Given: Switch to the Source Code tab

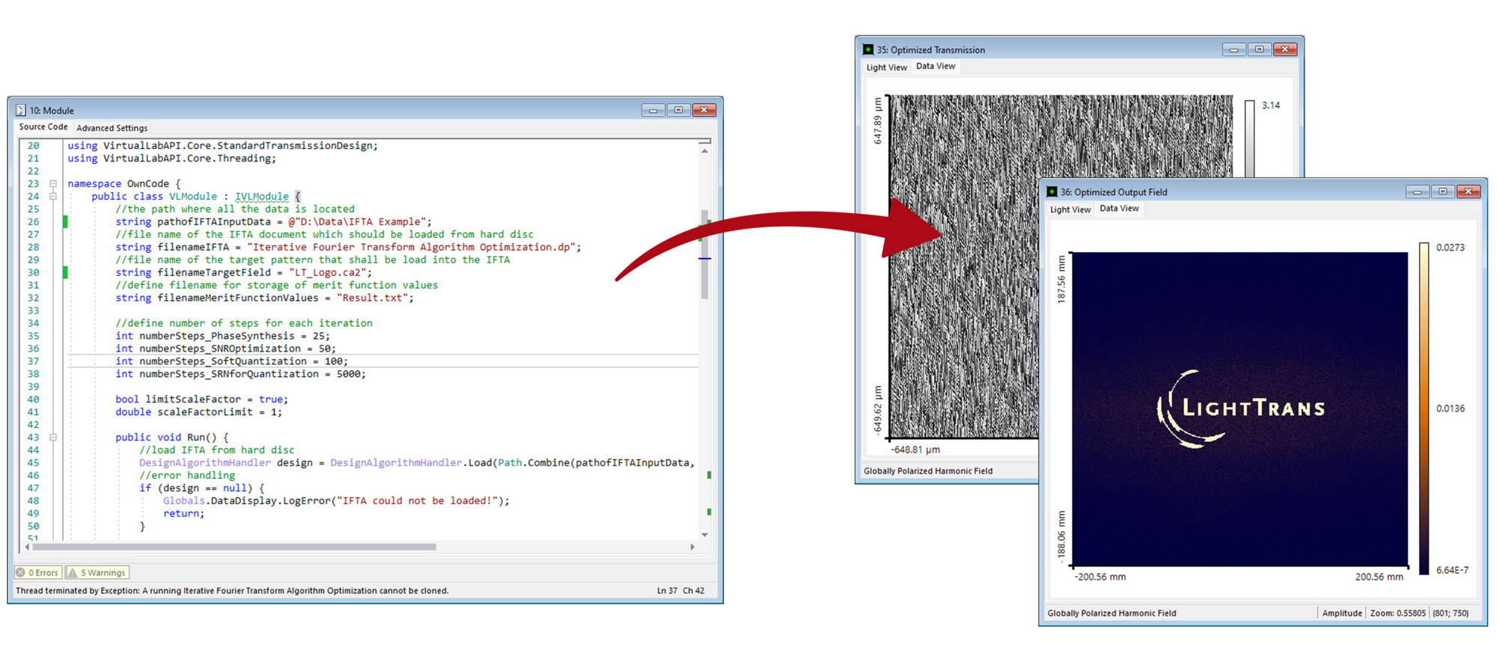Looking at the screenshot, I should 43,127.
